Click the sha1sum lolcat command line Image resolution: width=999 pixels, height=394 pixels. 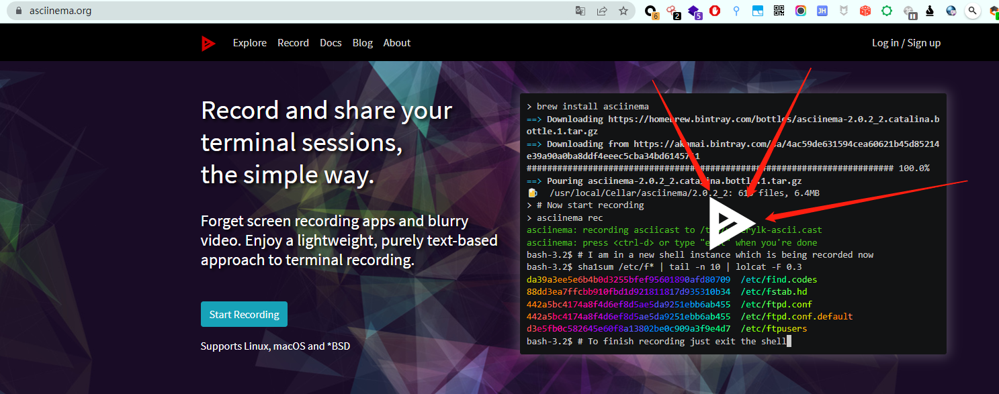(664, 267)
